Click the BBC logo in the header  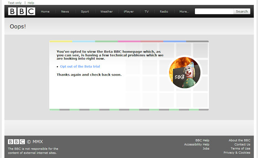pyautogui.click(x=22, y=11)
